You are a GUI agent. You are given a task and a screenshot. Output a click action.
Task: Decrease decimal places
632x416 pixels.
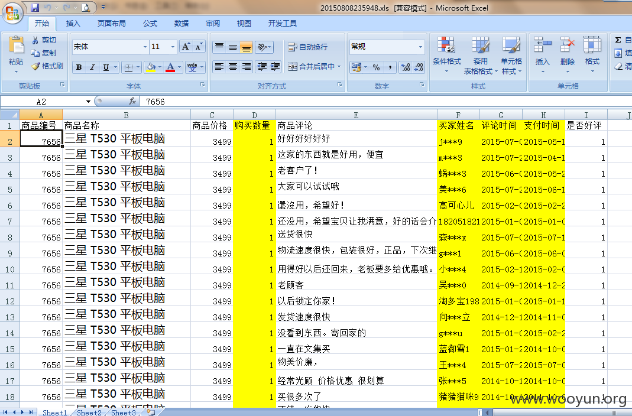419,67
